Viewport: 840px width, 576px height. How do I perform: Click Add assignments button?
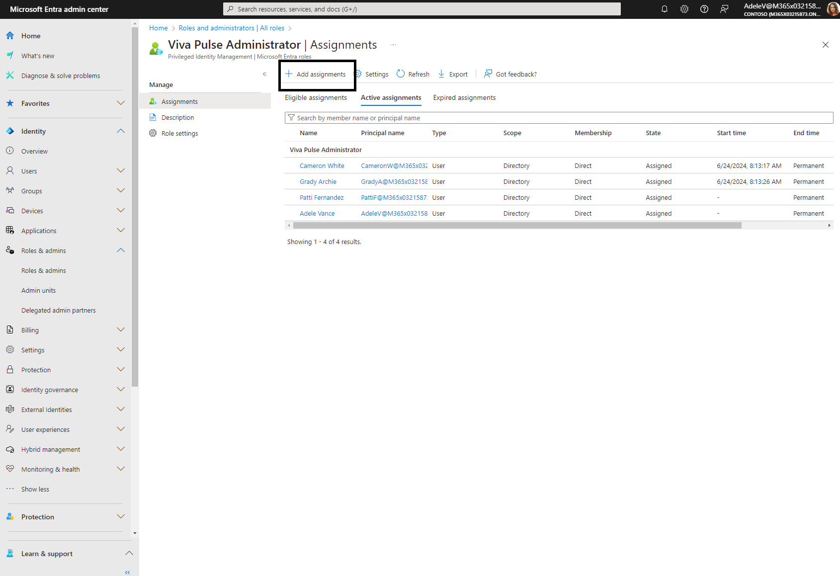coord(316,75)
